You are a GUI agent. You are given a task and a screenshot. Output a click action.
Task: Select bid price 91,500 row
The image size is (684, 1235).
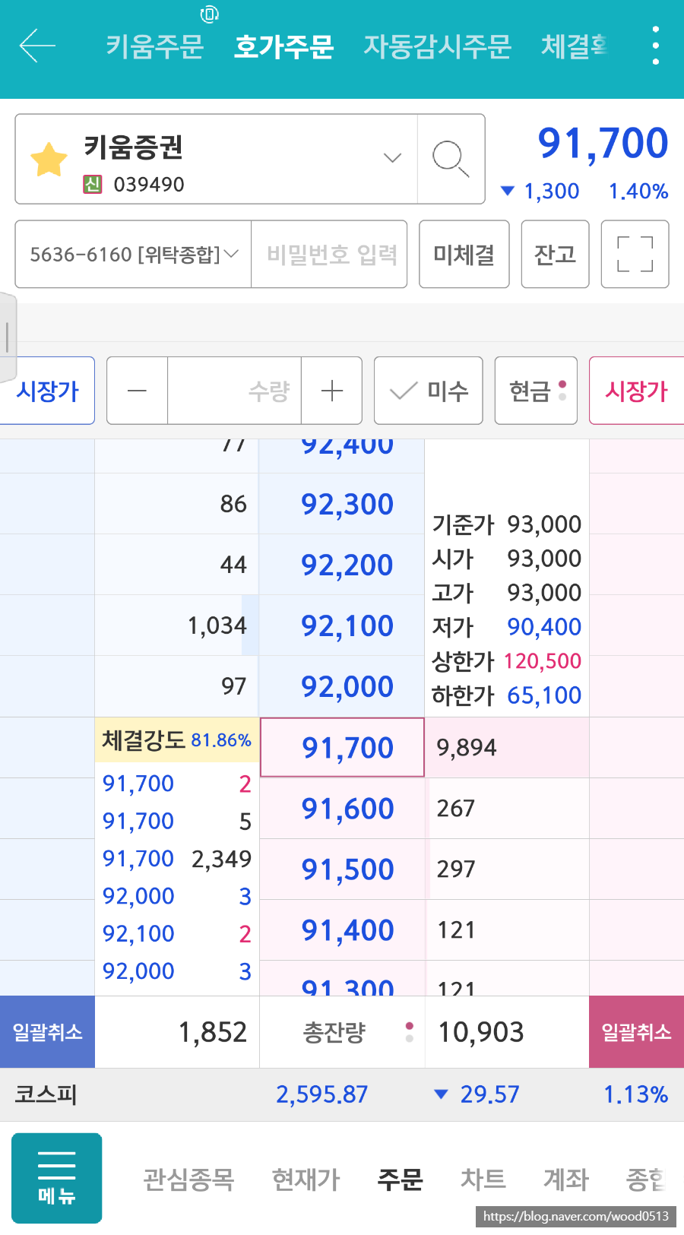tap(342, 869)
